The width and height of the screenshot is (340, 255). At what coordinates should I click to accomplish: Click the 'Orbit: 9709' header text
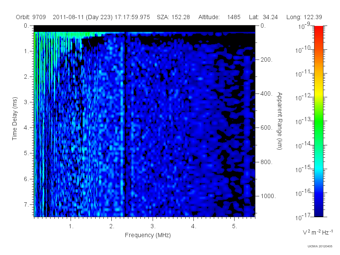click(x=31, y=17)
